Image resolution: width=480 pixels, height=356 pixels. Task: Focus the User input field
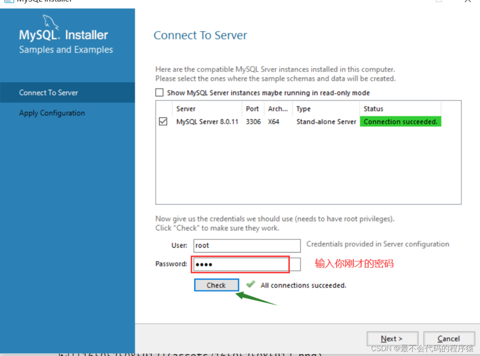[x=247, y=246]
